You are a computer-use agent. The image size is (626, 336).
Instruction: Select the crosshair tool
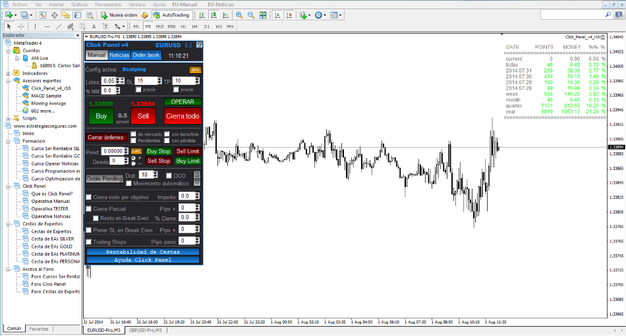21,26
